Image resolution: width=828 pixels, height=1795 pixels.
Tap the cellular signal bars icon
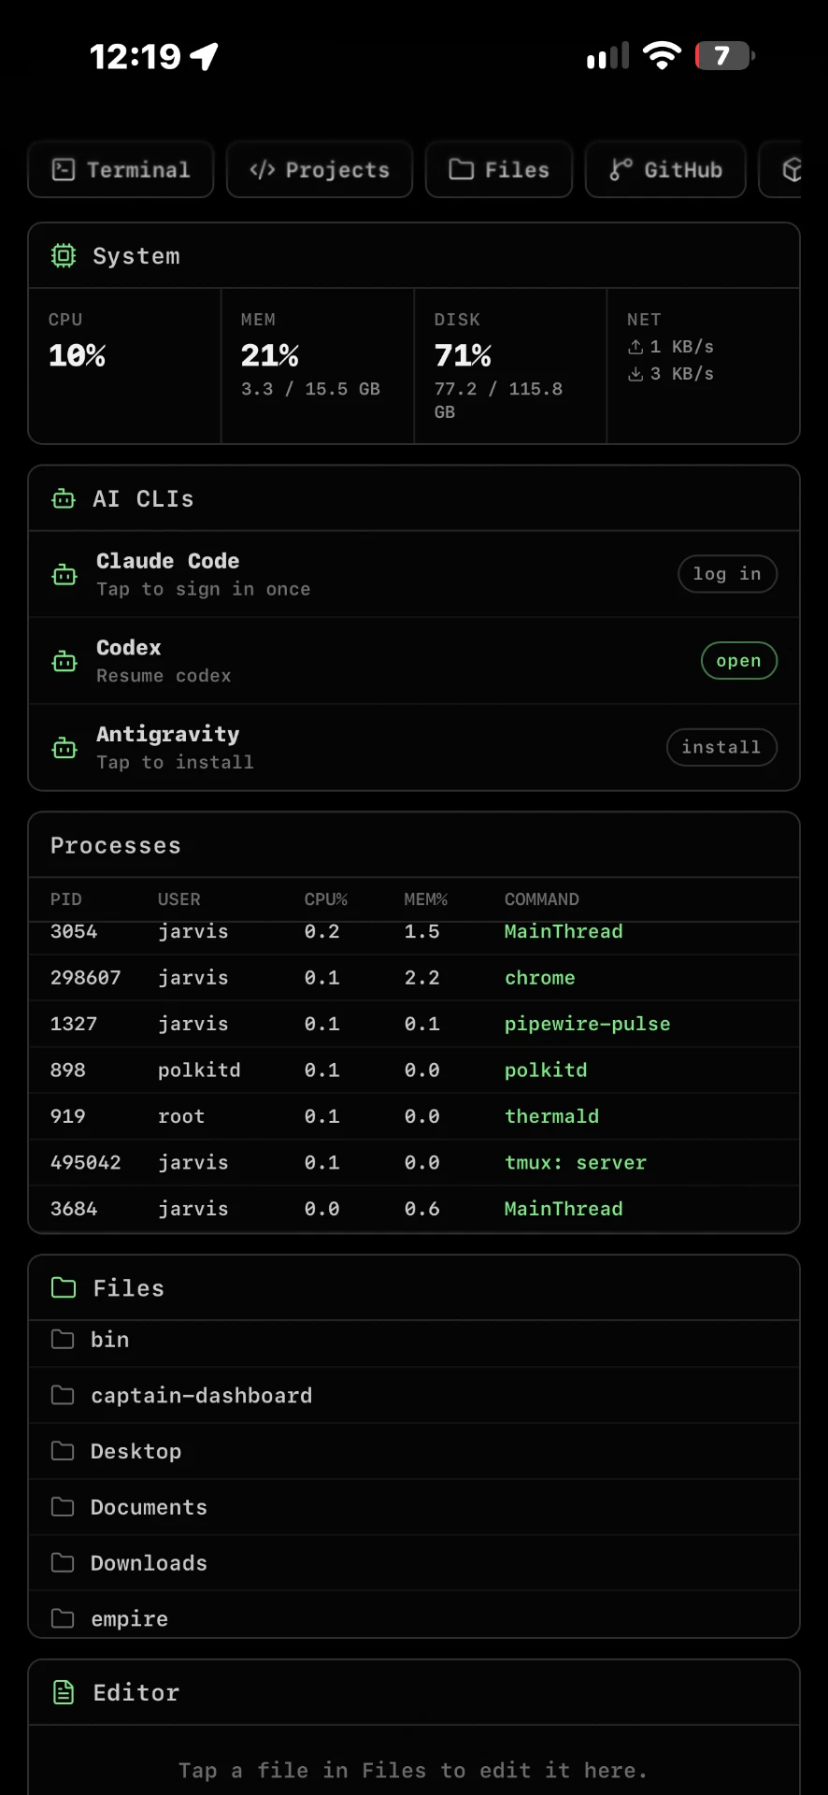607,56
